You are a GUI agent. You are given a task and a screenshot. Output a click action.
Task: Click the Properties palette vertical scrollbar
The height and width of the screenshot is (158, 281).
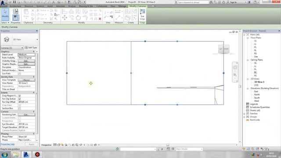pyautogui.click(x=37, y=93)
